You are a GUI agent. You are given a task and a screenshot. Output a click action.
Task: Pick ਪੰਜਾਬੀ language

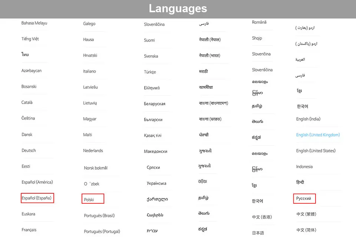[204, 135]
